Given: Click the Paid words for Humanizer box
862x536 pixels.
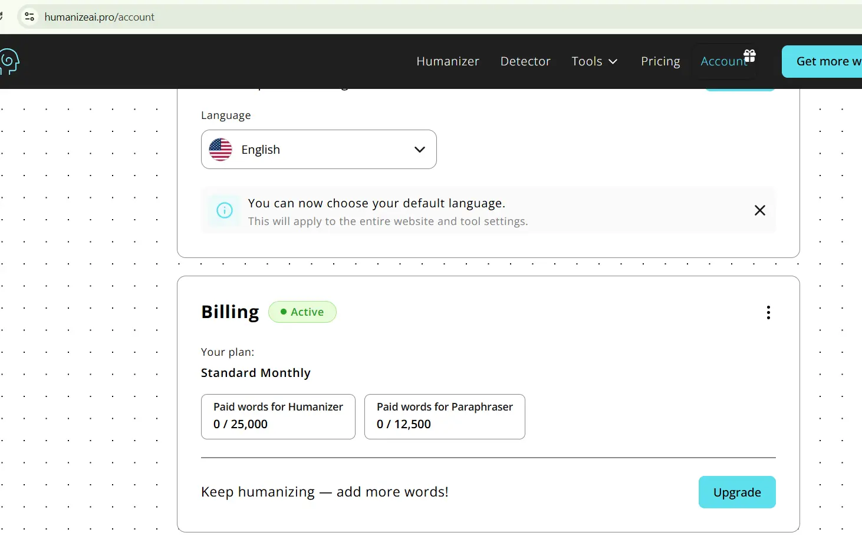Looking at the screenshot, I should click(x=278, y=416).
